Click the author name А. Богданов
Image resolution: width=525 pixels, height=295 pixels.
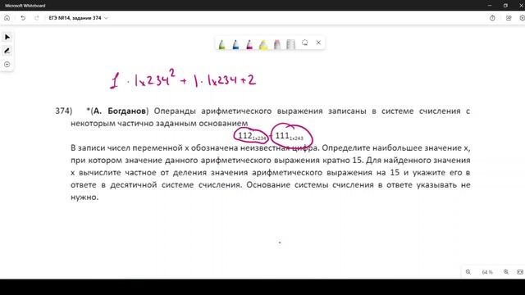120,111
